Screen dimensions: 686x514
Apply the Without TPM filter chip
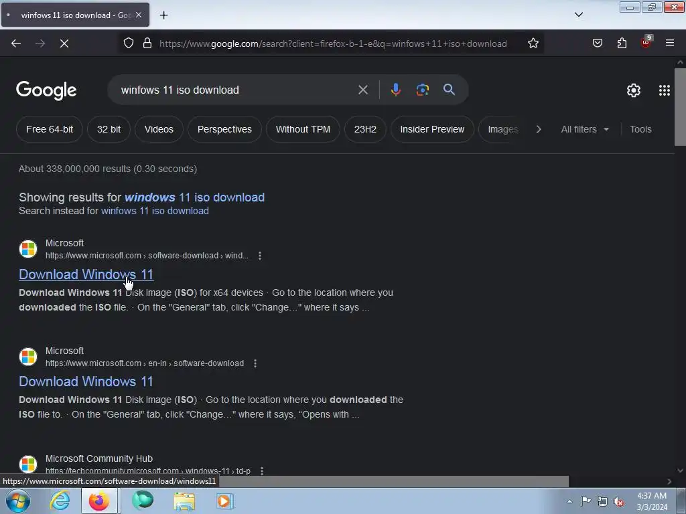pos(303,129)
